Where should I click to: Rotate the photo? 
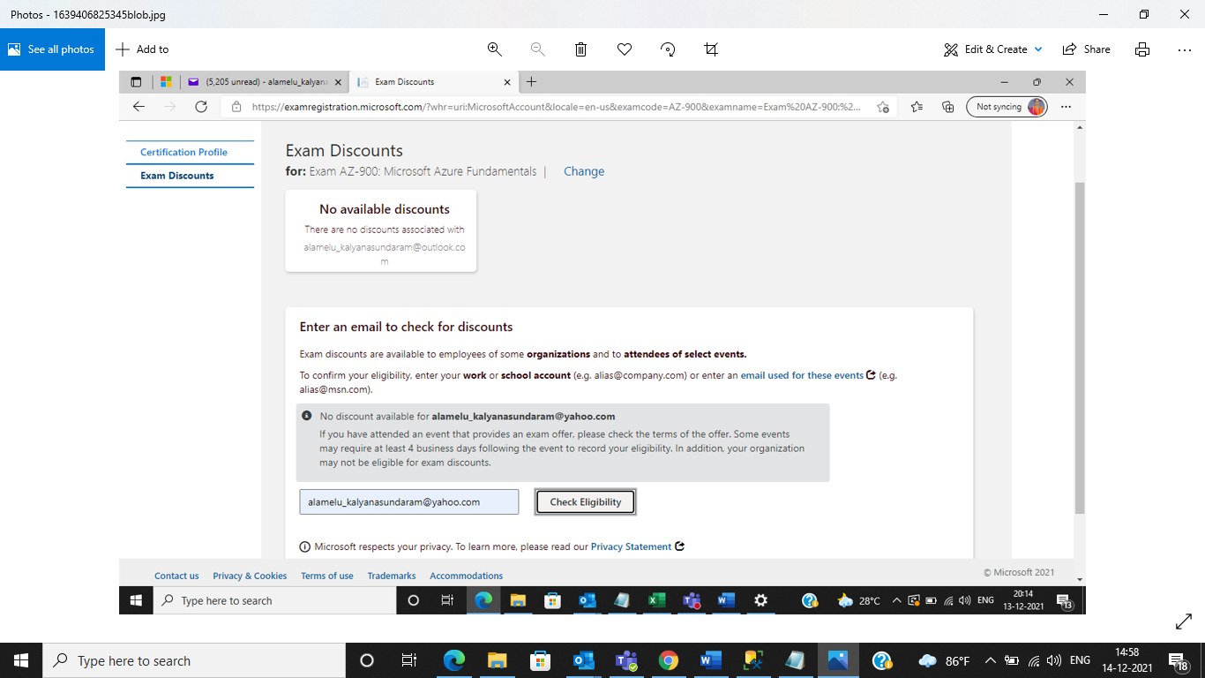coord(668,49)
